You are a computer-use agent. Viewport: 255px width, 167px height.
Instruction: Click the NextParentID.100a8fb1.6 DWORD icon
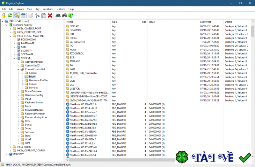[68, 104]
